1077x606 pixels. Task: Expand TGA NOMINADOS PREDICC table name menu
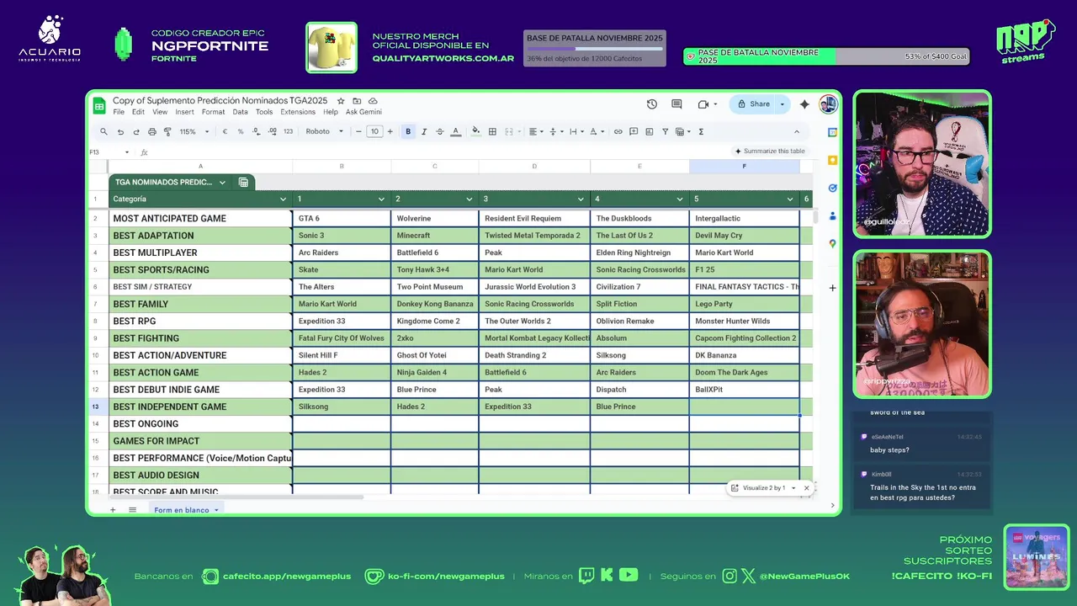pyautogui.click(x=222, y=182)
